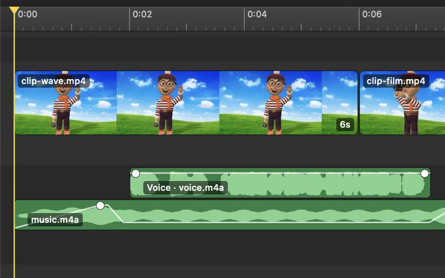Select the clip-film.mp4 video clip

402,103
